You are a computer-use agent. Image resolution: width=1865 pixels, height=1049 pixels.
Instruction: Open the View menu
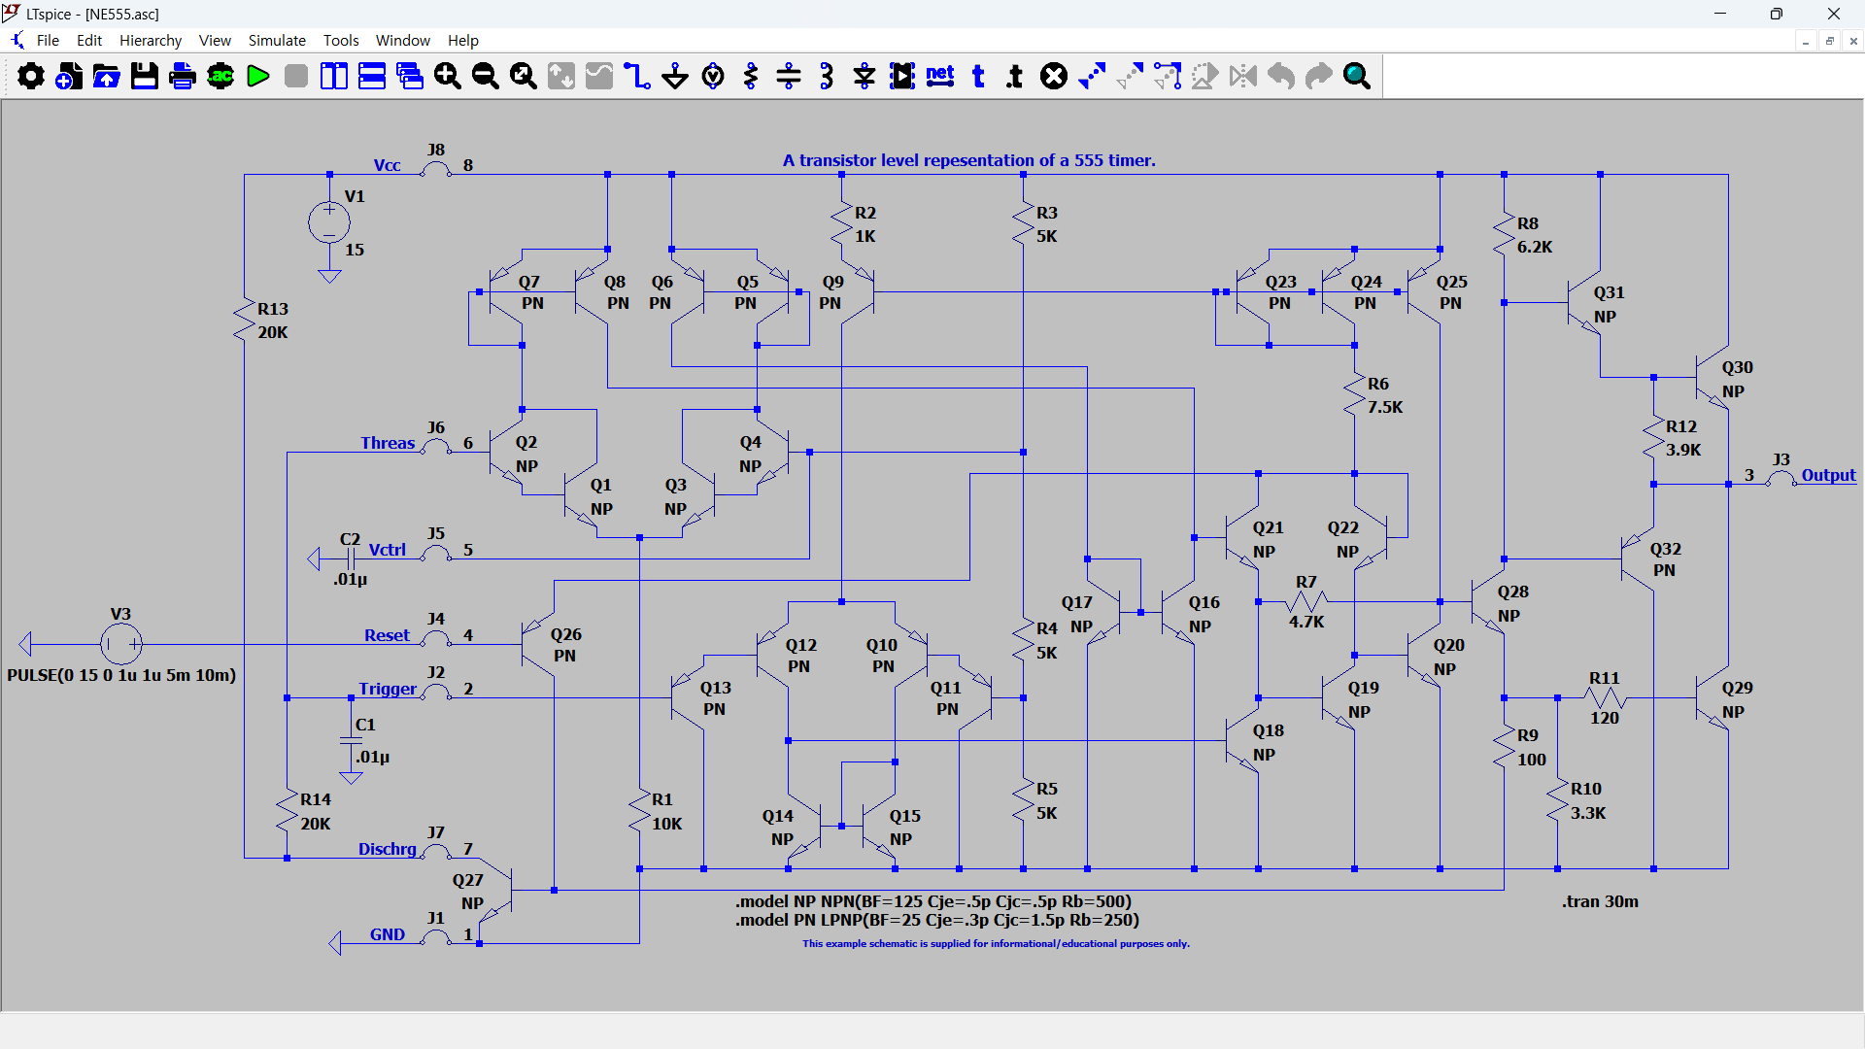click(215, 41)
